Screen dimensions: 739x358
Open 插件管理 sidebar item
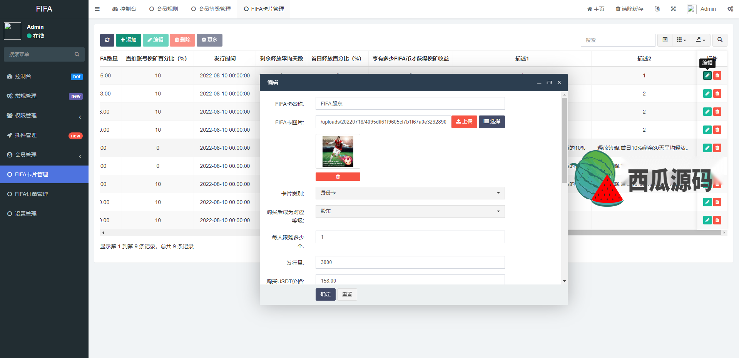tap(44, 135)
